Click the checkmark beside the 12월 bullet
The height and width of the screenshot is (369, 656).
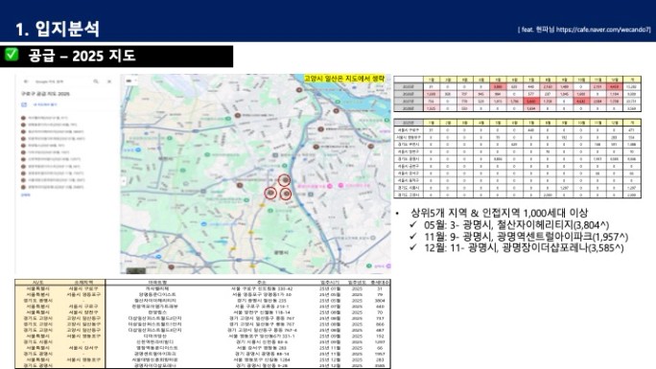(413, 247)
